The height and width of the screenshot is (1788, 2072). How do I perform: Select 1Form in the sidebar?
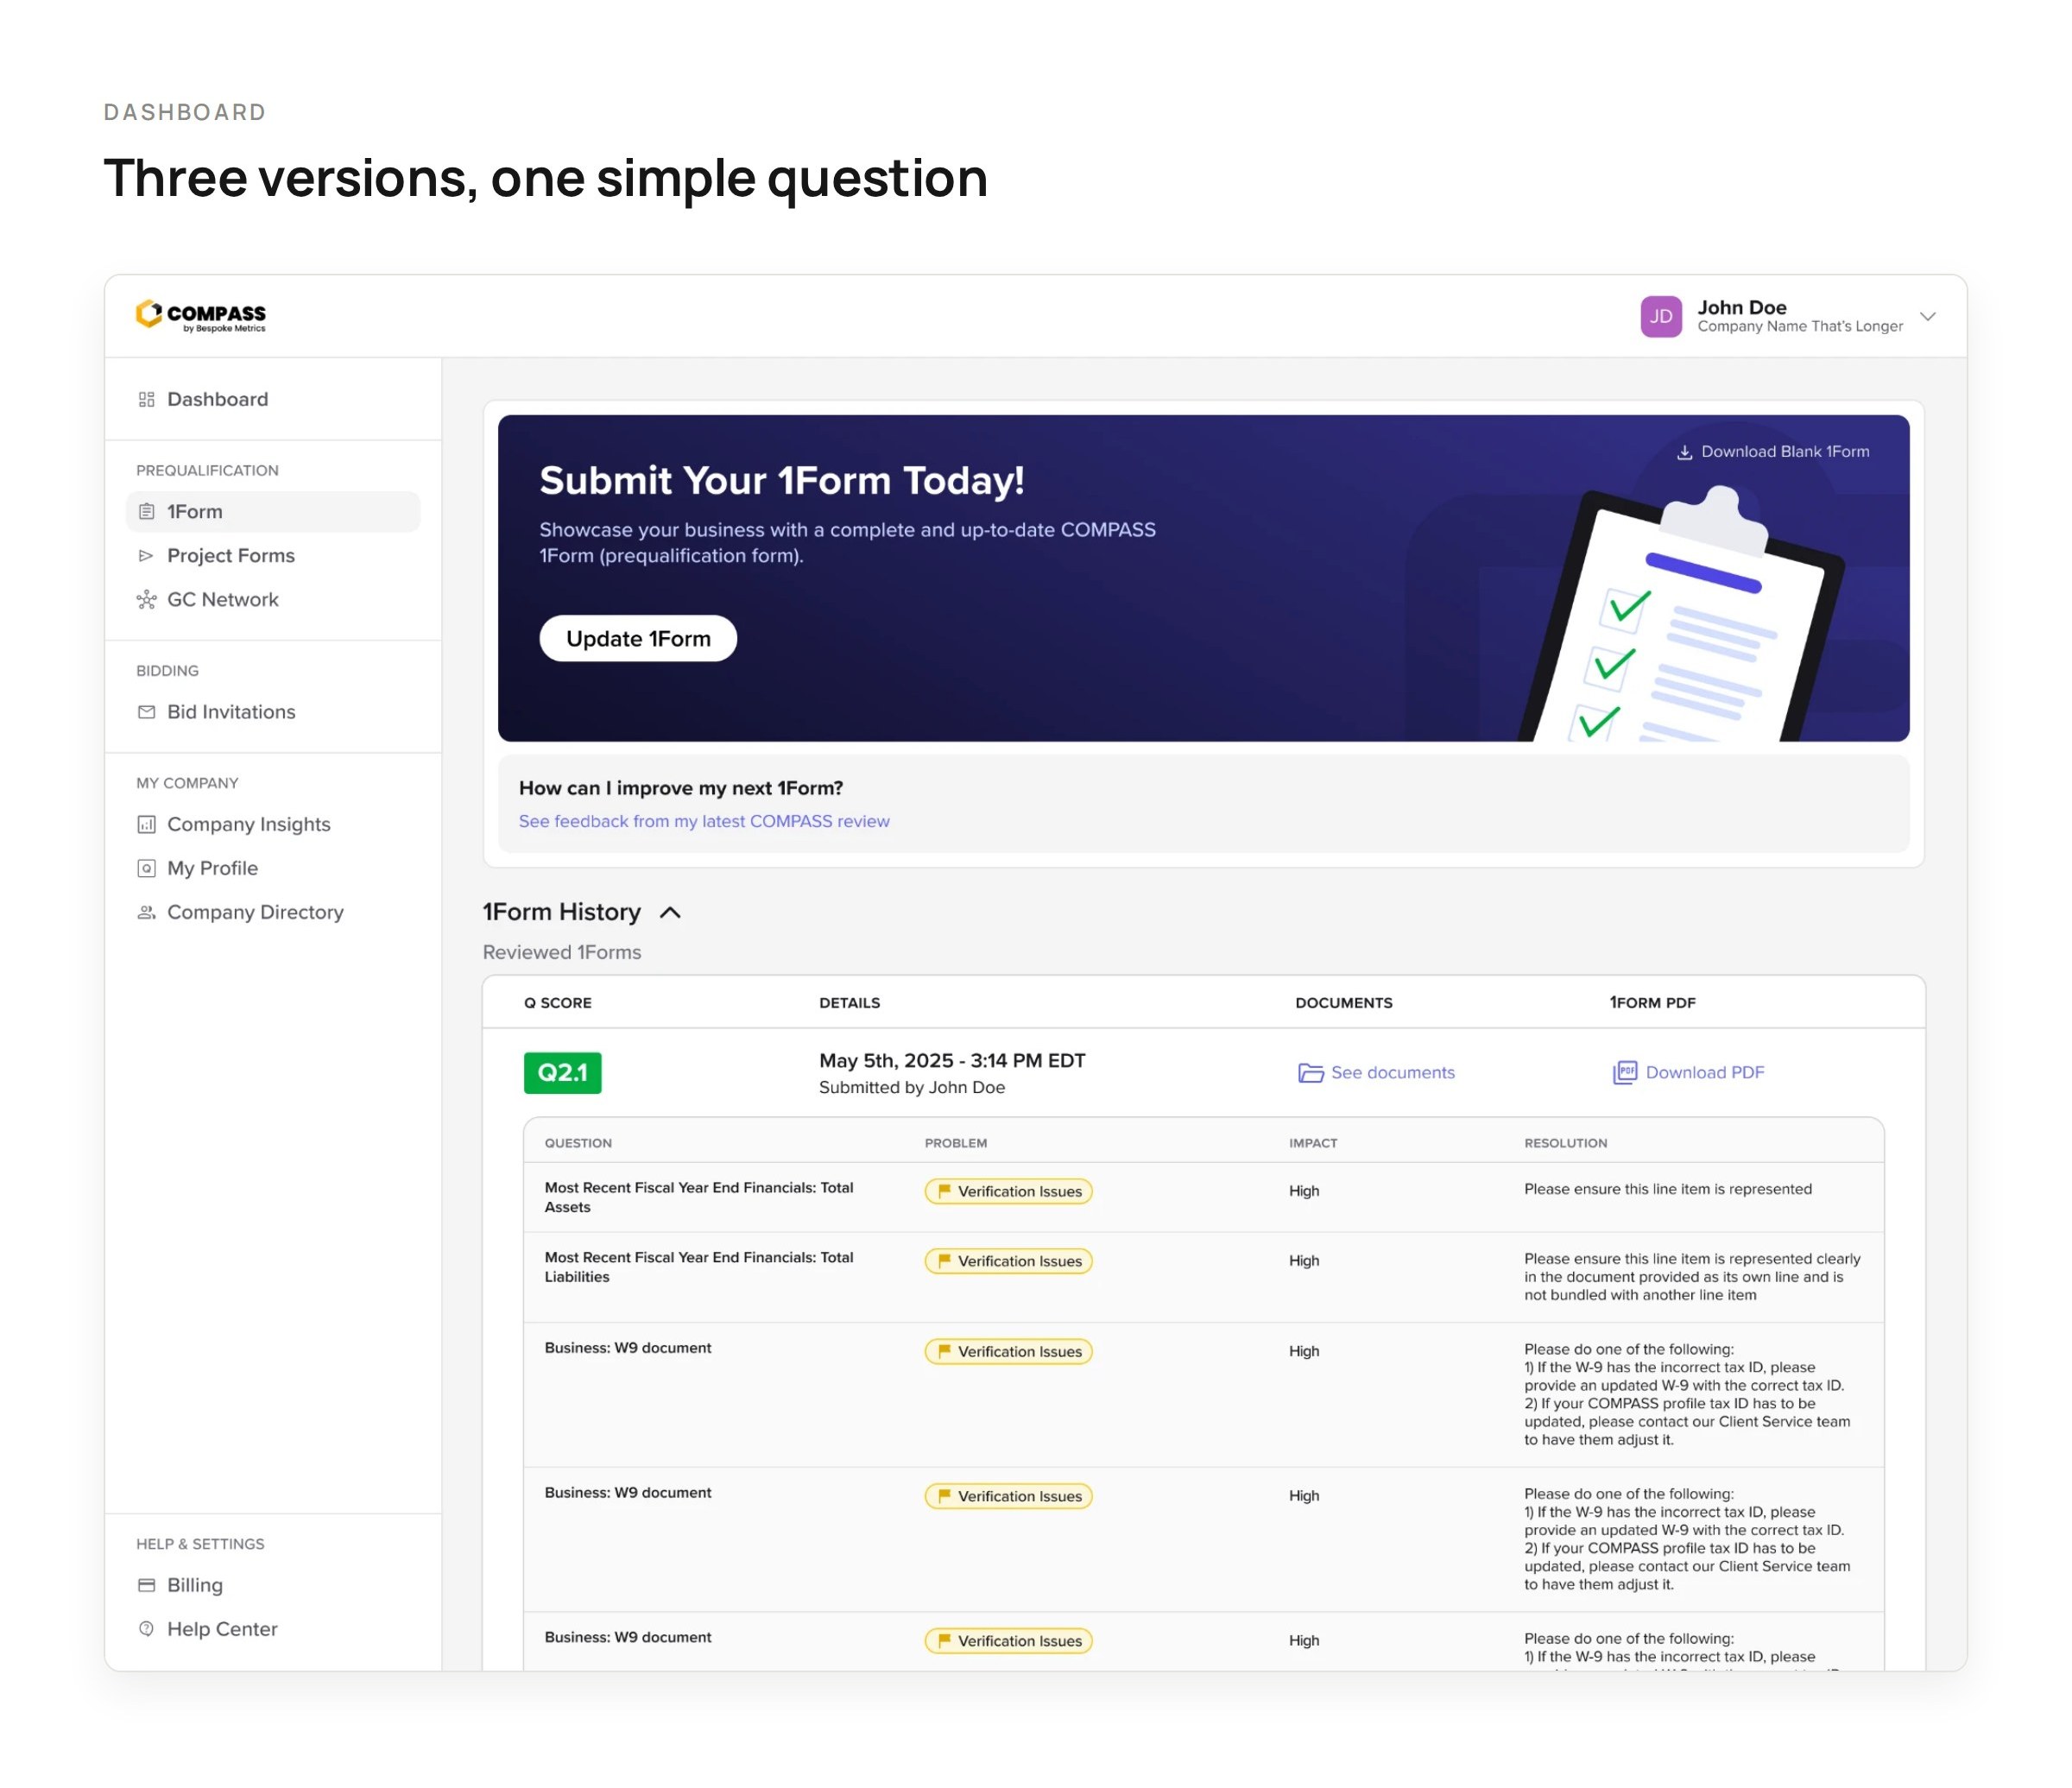pyautogui.click(x=273, y=511)
